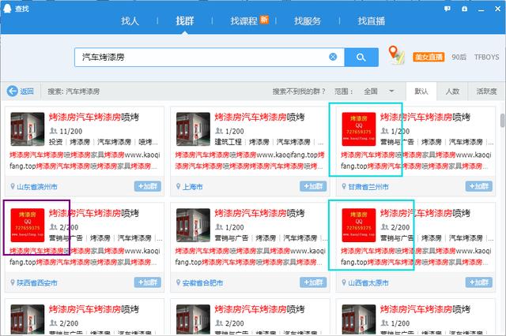Click the 甘肃省兰州市 location link

pyautogui.click(x=368, y=187)
